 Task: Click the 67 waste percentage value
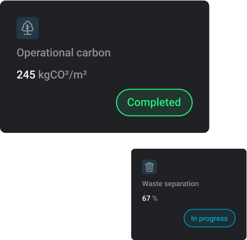146,198
